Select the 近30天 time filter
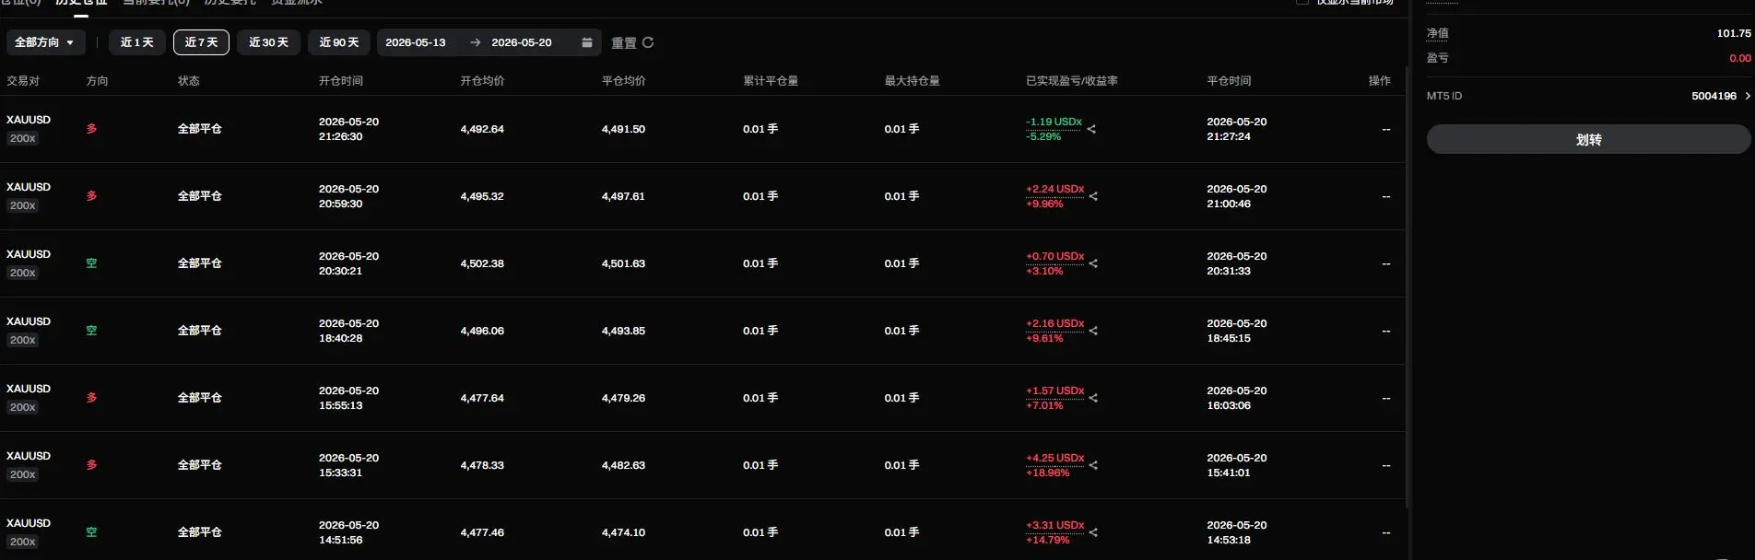This screenshot has width=1755, height=560. (x=269, y=42)
